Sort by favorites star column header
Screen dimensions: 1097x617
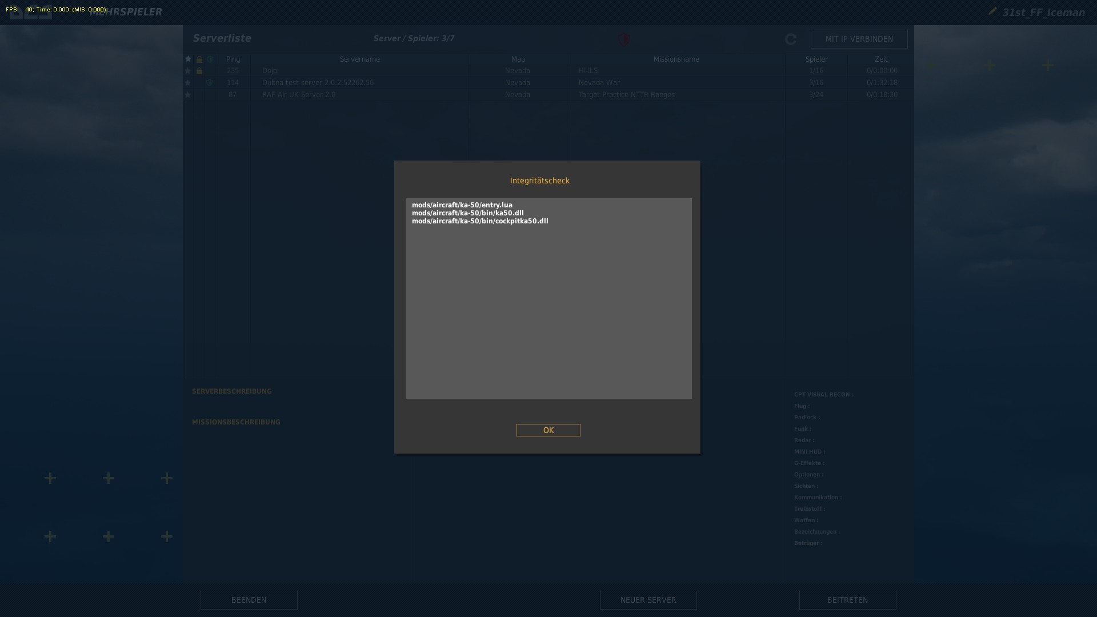click(188, 59)
